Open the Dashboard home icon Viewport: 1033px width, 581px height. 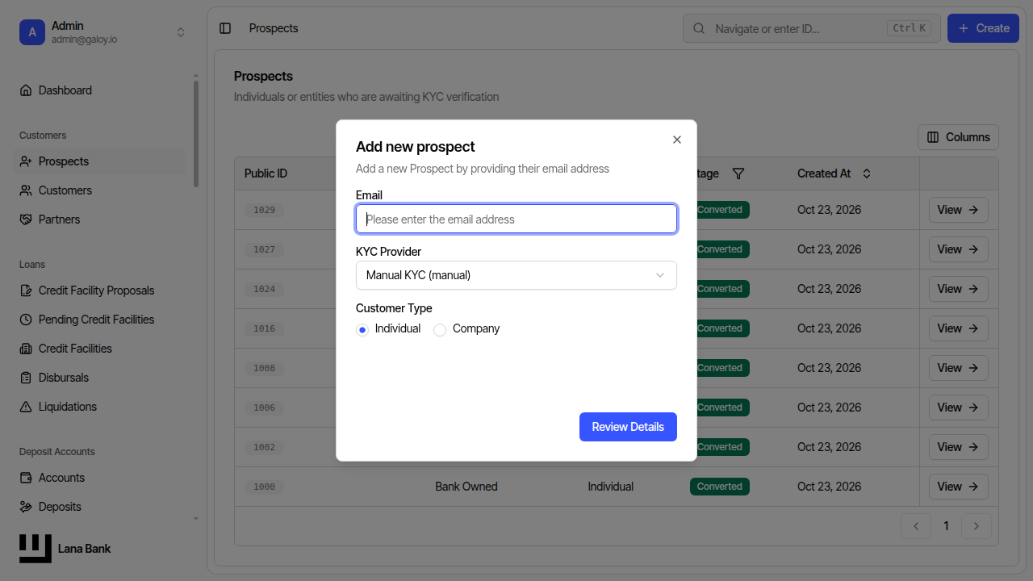[26, 90]
